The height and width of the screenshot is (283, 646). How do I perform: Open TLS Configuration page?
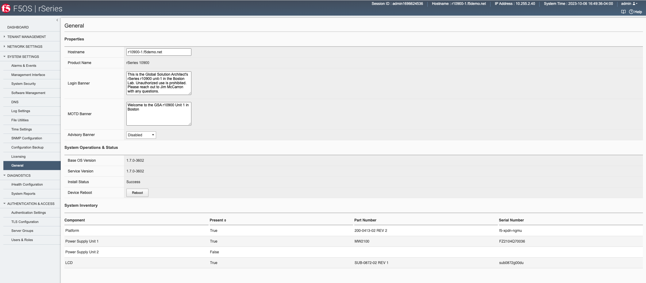point(25,222)
